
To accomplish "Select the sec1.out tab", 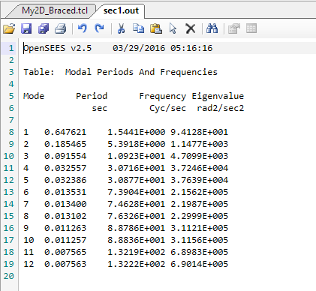I will pos(121,10).
